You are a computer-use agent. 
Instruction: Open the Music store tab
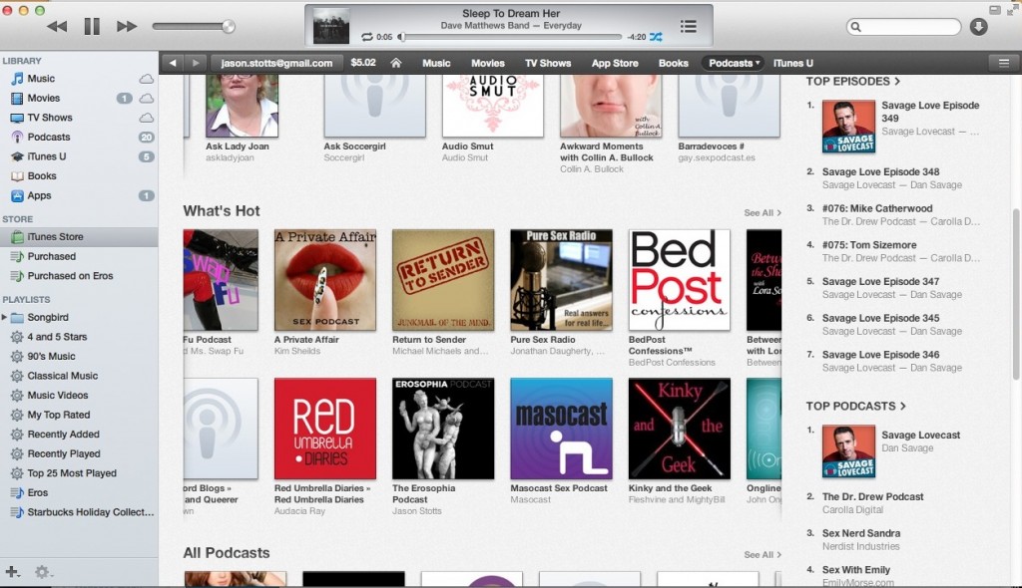click(x=436, y=63)
